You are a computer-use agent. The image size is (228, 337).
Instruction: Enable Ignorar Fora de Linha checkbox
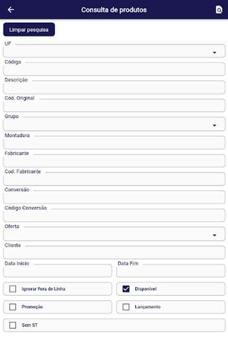coord(13,289)
